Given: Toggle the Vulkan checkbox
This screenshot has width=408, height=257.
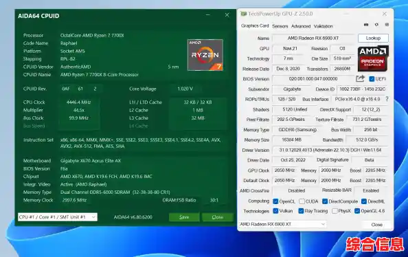Looking at the screenshot, I should [x=275, y=211].
